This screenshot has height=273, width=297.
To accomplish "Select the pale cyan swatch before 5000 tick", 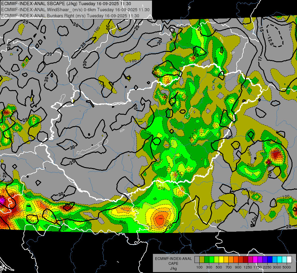I will point(285,259).
